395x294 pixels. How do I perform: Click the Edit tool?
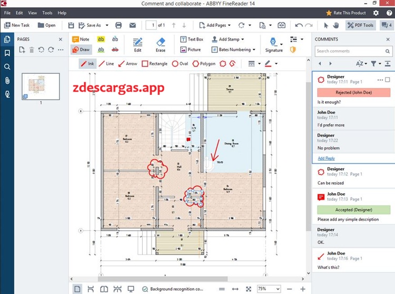tap(137, 45)
